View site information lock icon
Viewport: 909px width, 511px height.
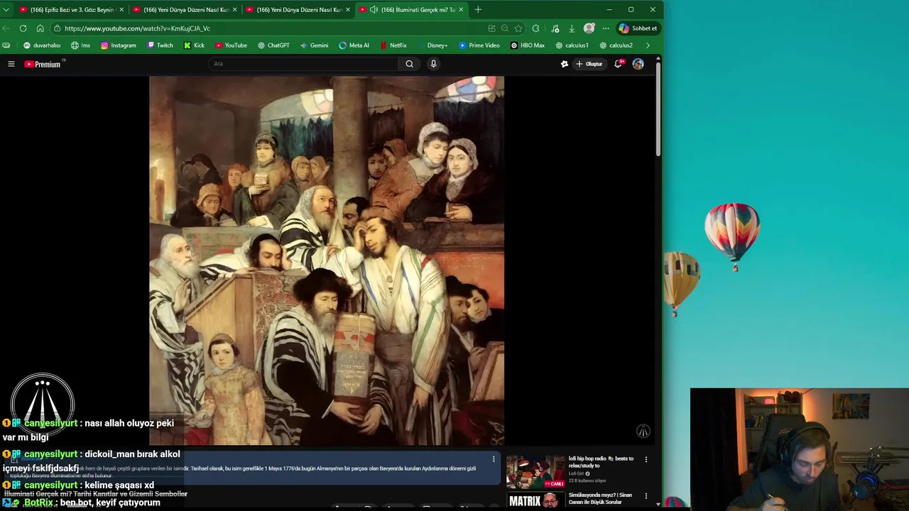57,28
